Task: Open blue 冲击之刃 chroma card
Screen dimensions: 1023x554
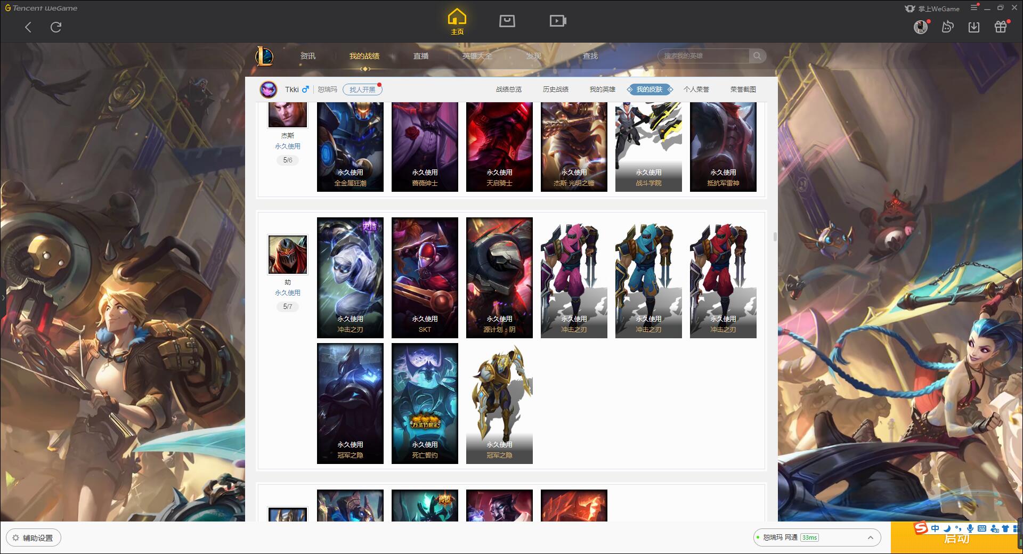Action: 648,278
